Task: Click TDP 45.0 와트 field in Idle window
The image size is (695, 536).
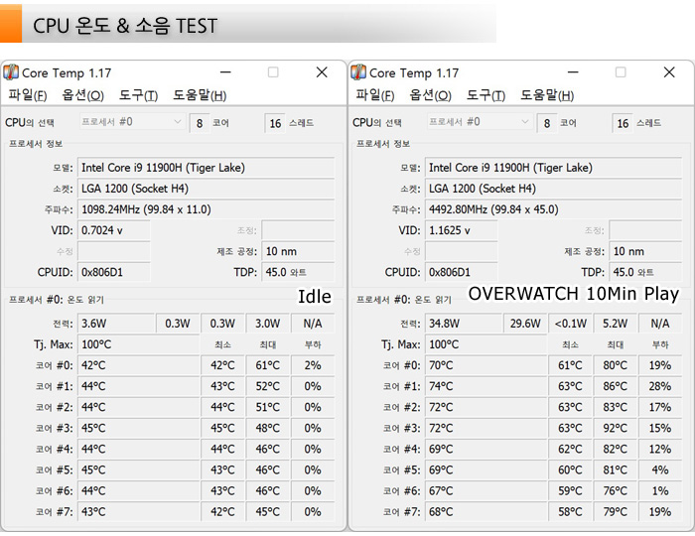Action: (x=298, y=272)
